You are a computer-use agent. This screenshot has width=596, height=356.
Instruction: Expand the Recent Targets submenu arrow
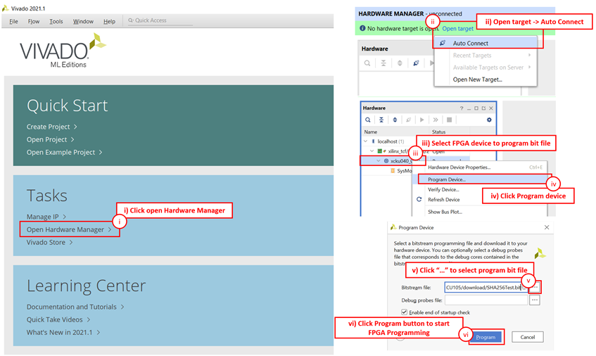click(529, 55)
